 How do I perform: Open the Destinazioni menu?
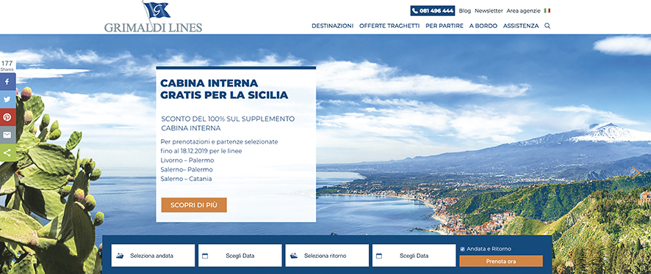click(333, 26)
